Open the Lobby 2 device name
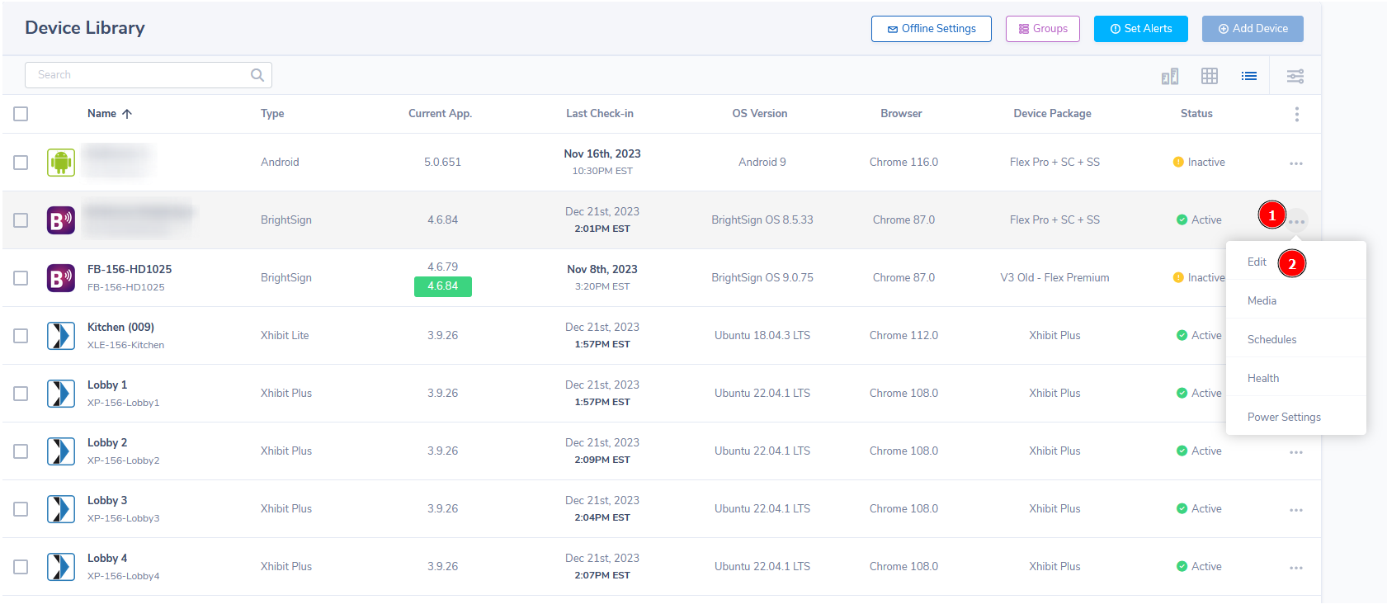1387x609 pixels. 107,442
